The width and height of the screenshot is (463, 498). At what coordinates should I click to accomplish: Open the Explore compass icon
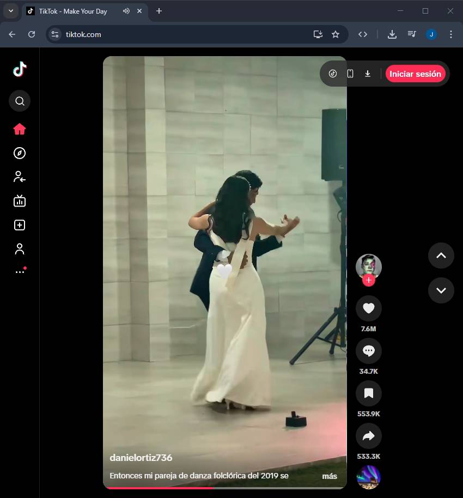[x=20, y=153]
